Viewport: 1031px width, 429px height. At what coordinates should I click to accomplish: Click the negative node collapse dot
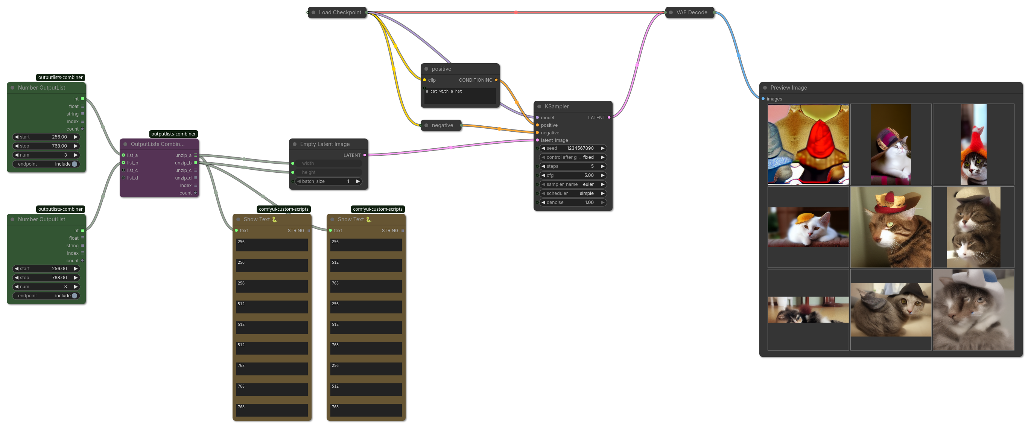click(426, 125)
